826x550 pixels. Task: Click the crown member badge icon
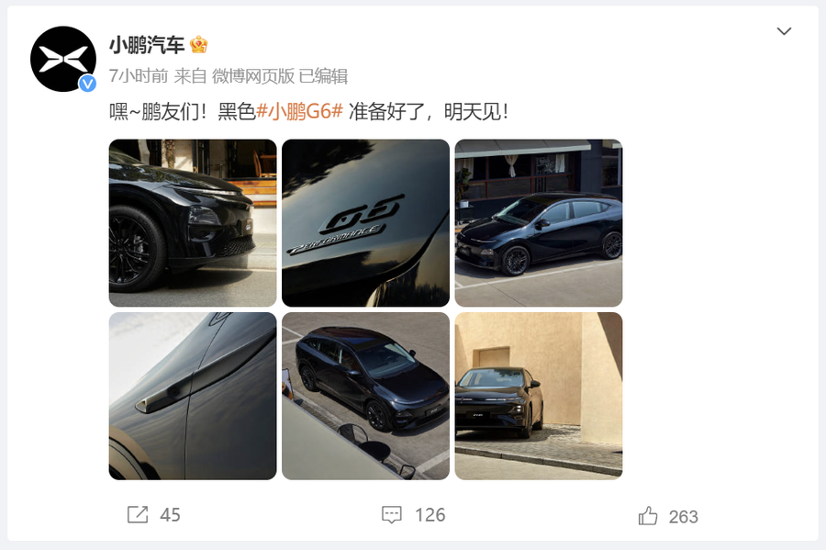198,45
